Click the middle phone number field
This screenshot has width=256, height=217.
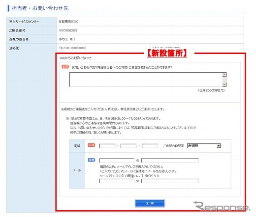click(128, 146)
